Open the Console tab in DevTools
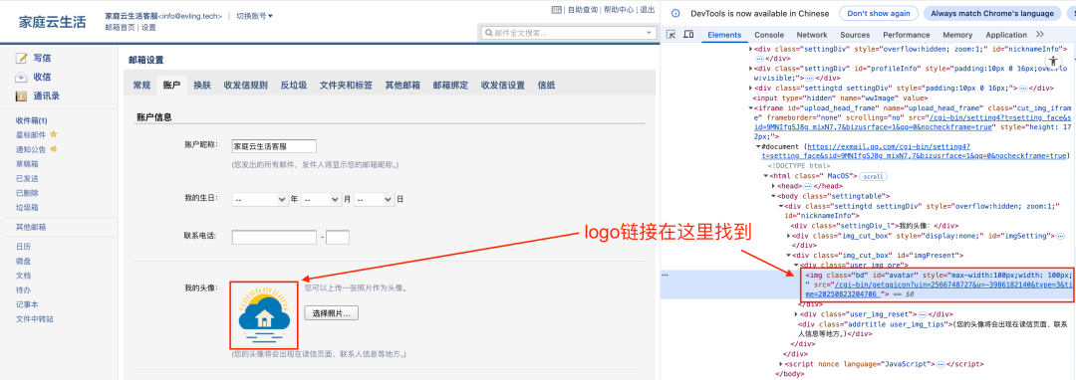 pos(769,35)
